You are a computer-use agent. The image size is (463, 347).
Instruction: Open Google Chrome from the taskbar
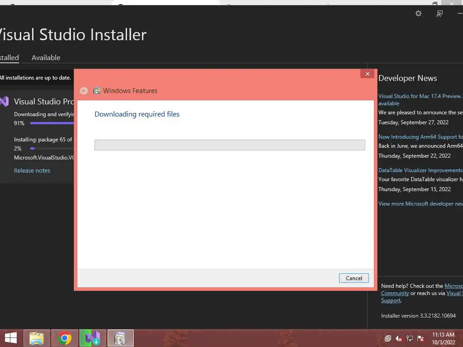coord(65,338)
